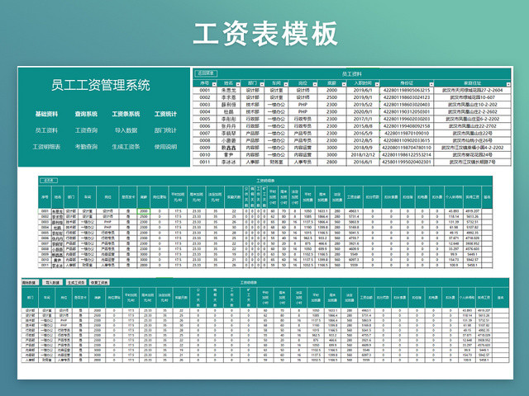Open the 底薪 filter dropdown in 员工资料 table
Viewport: 529px width, 396px height.
[344, 84]
